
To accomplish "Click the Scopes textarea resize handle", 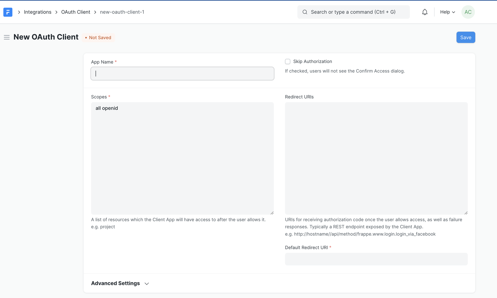I will (272, 212).
